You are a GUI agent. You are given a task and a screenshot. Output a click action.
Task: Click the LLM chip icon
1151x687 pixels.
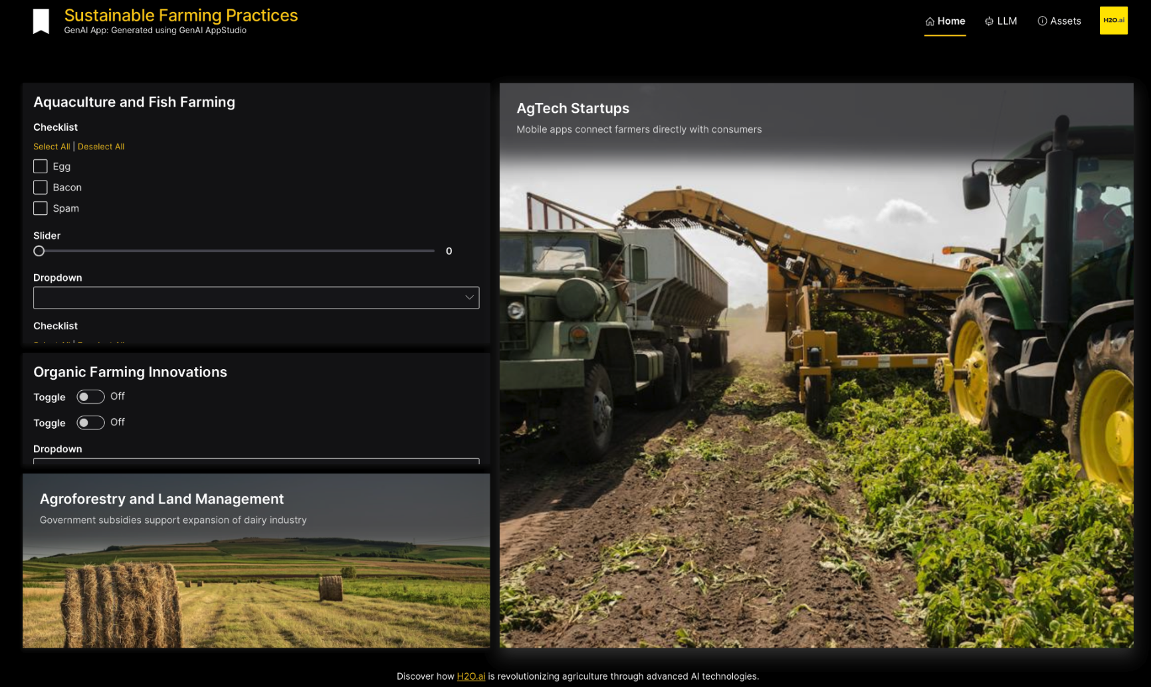tap(989, 21)
